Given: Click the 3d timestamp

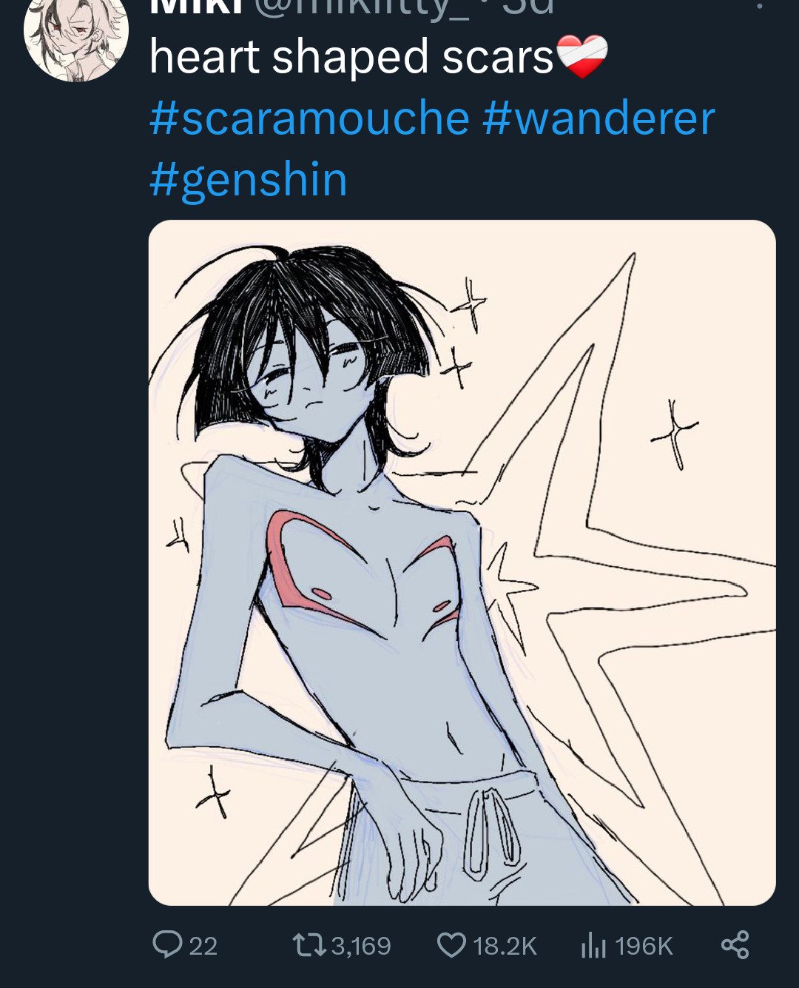Looking at the screenshot, I should click(528, 6).
